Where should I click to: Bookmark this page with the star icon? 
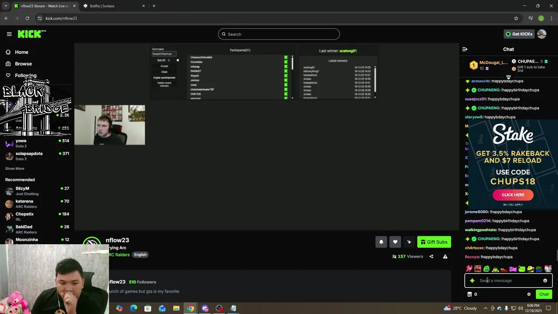pyautogui.click(x=516, y=18)
